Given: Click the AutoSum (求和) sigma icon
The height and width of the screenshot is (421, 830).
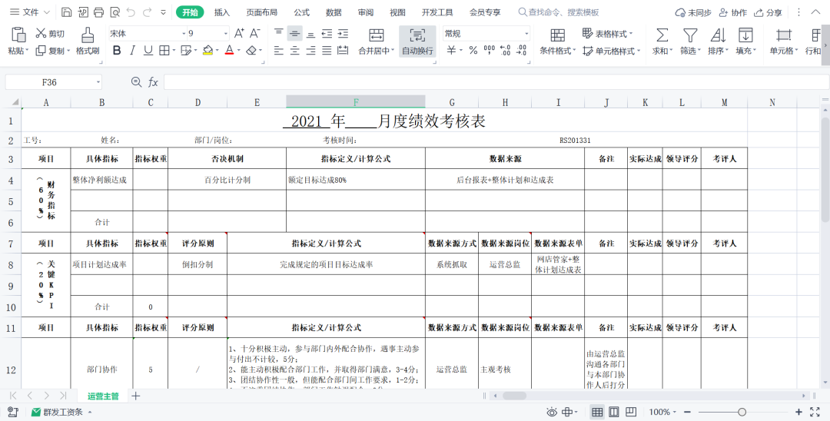Looking at the screenshot, I should click(x=661, y=35).
